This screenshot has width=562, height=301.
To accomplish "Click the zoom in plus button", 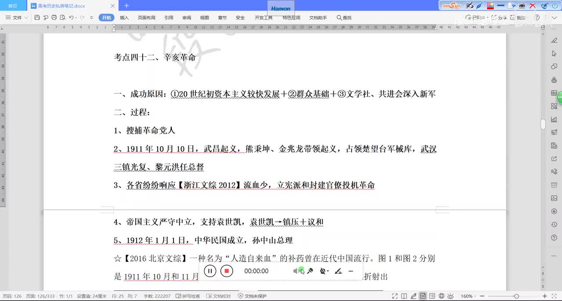I will (x=545, y=296).
